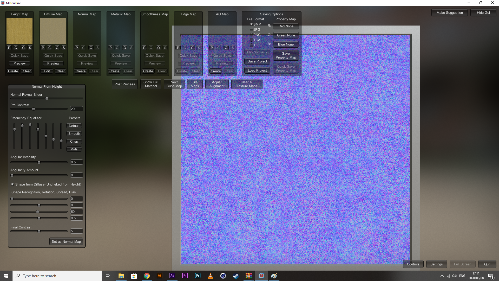Click the P button under Height Map
Image resolution: width=499 pixels, height=281 pixels.
(9, 48)
